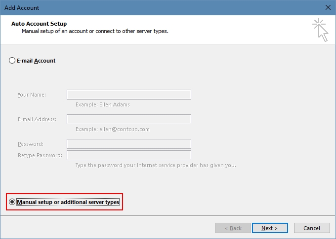336x239 pixels.
Task: Click the E-mail Address input box
Action: click(x=128, y=119)
